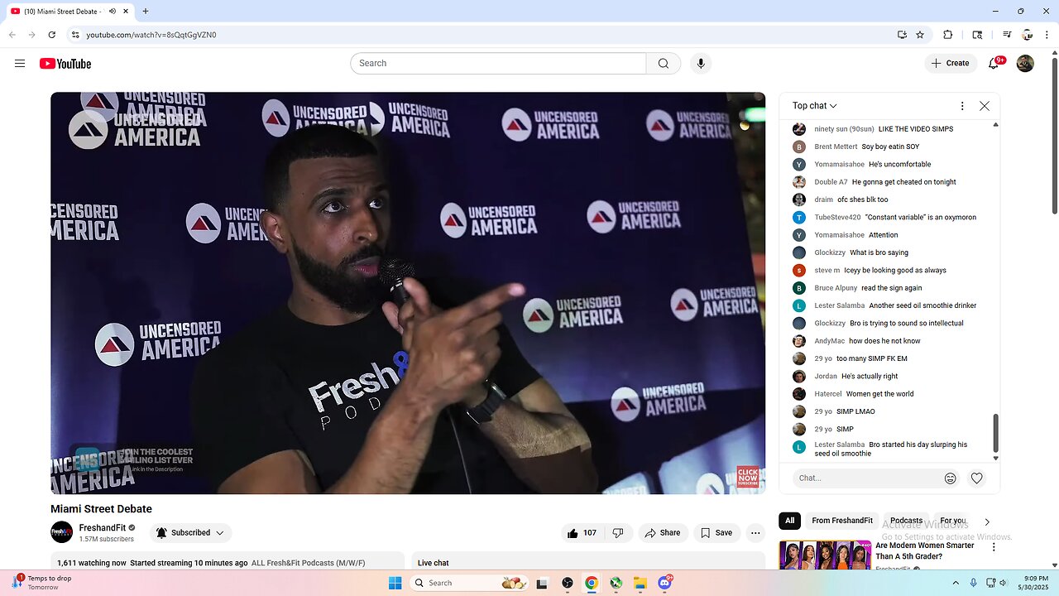Close the live chat panel

click(985, 106)
